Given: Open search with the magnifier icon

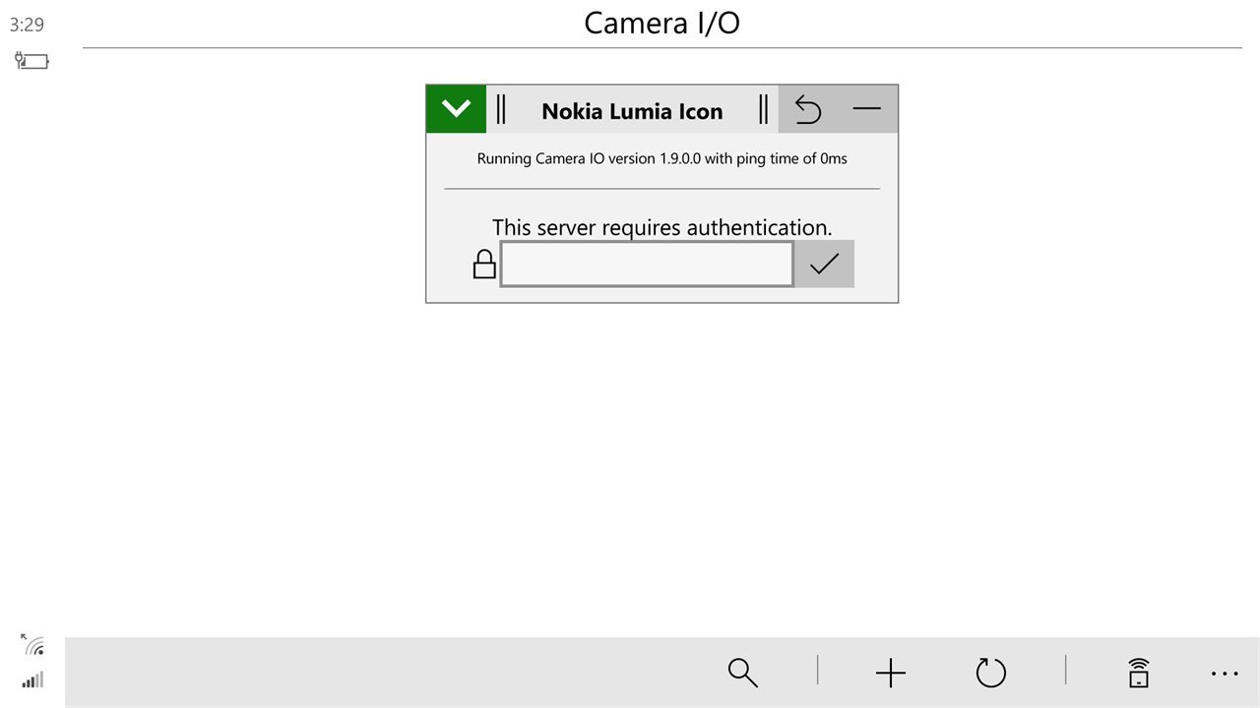Looking at the screenshot, I should click(x=743, y=673).
